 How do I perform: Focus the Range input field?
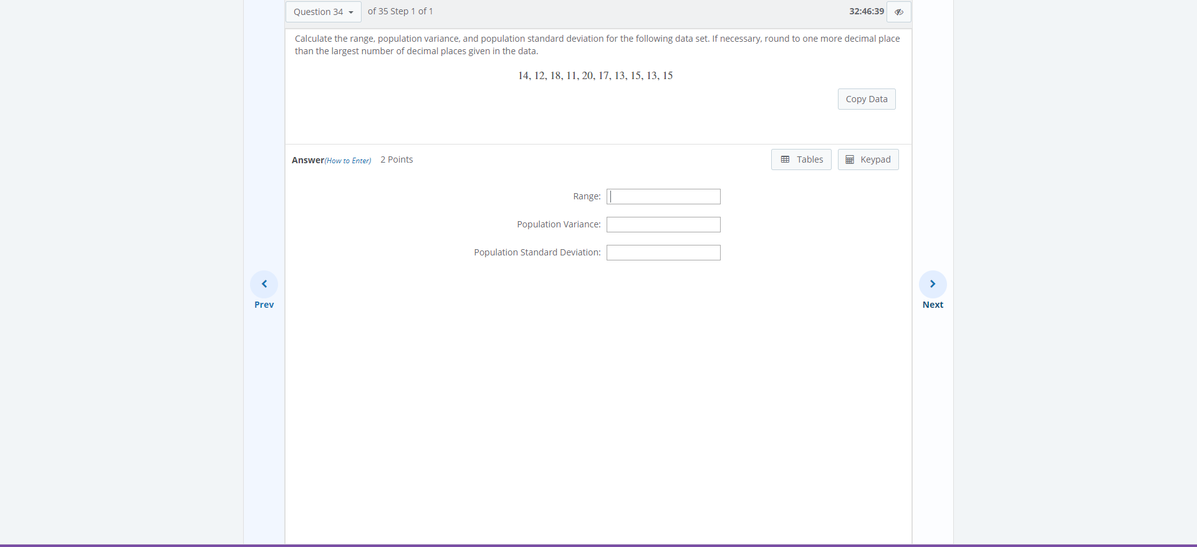663,197
